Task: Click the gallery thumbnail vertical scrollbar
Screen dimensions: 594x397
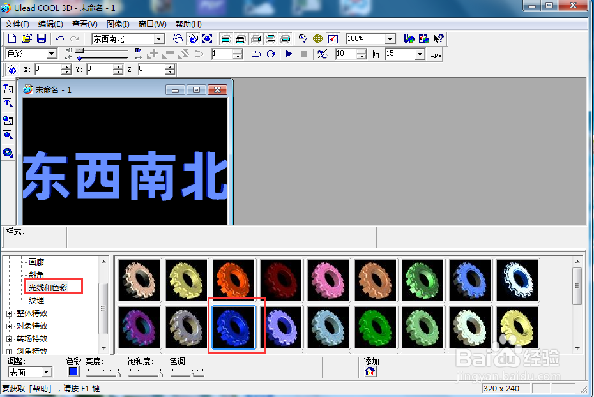Action: (x=577, y=304)
